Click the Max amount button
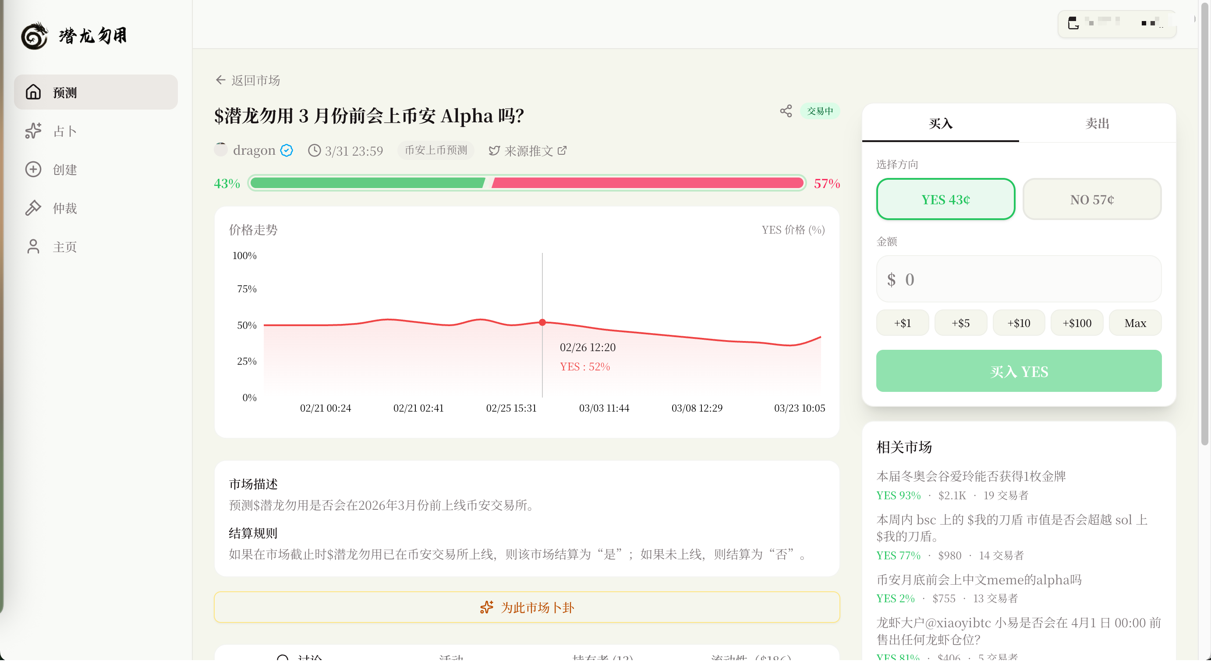Image resolution: width=1211 pixels, height=661 pixels. [x=1135, y=323]
